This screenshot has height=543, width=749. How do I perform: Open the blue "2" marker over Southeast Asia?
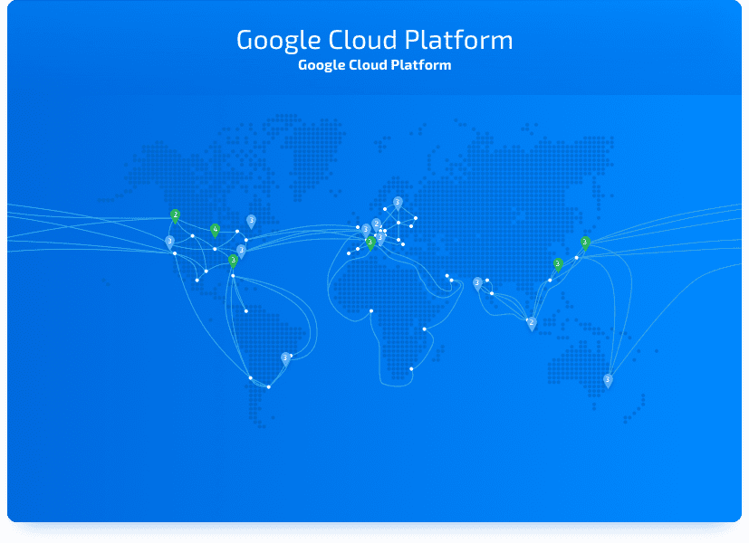(532, 322)
